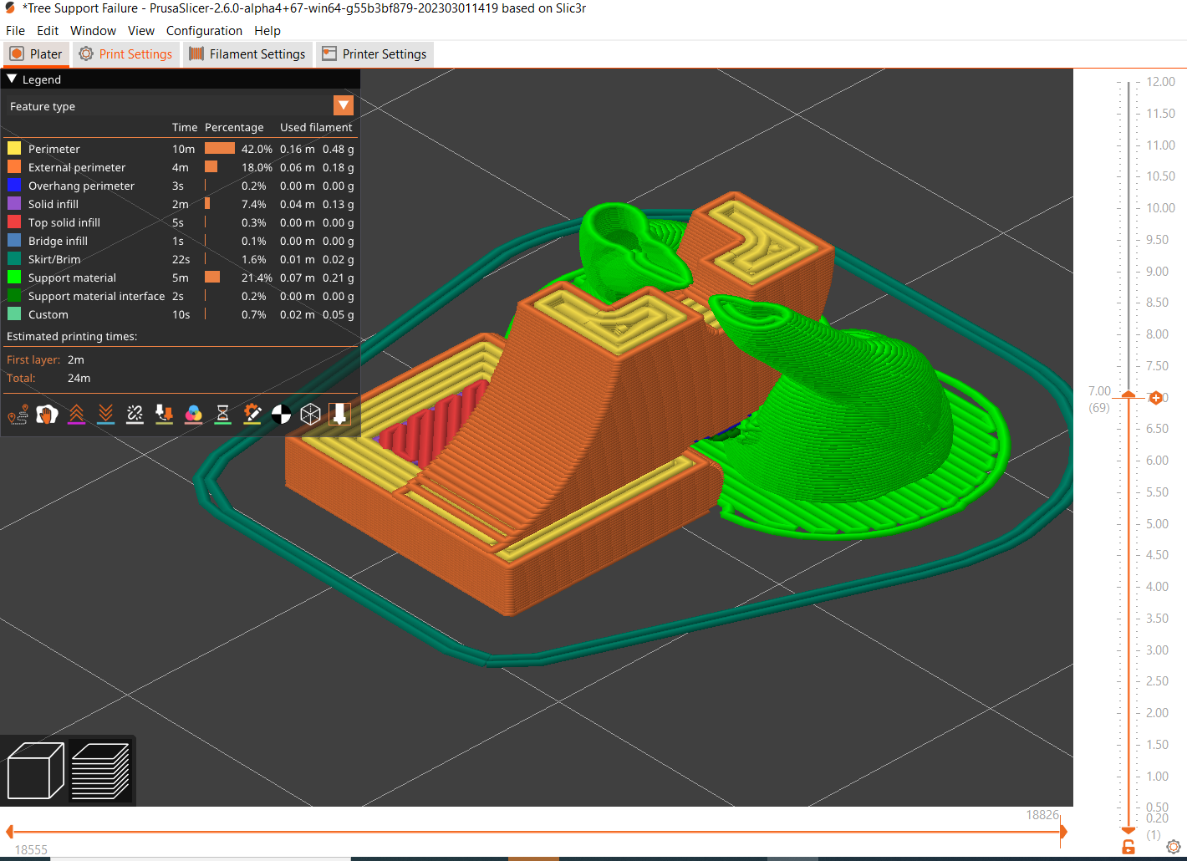Toggle custom G-codes gear-pencil icon

pos(252,414)
